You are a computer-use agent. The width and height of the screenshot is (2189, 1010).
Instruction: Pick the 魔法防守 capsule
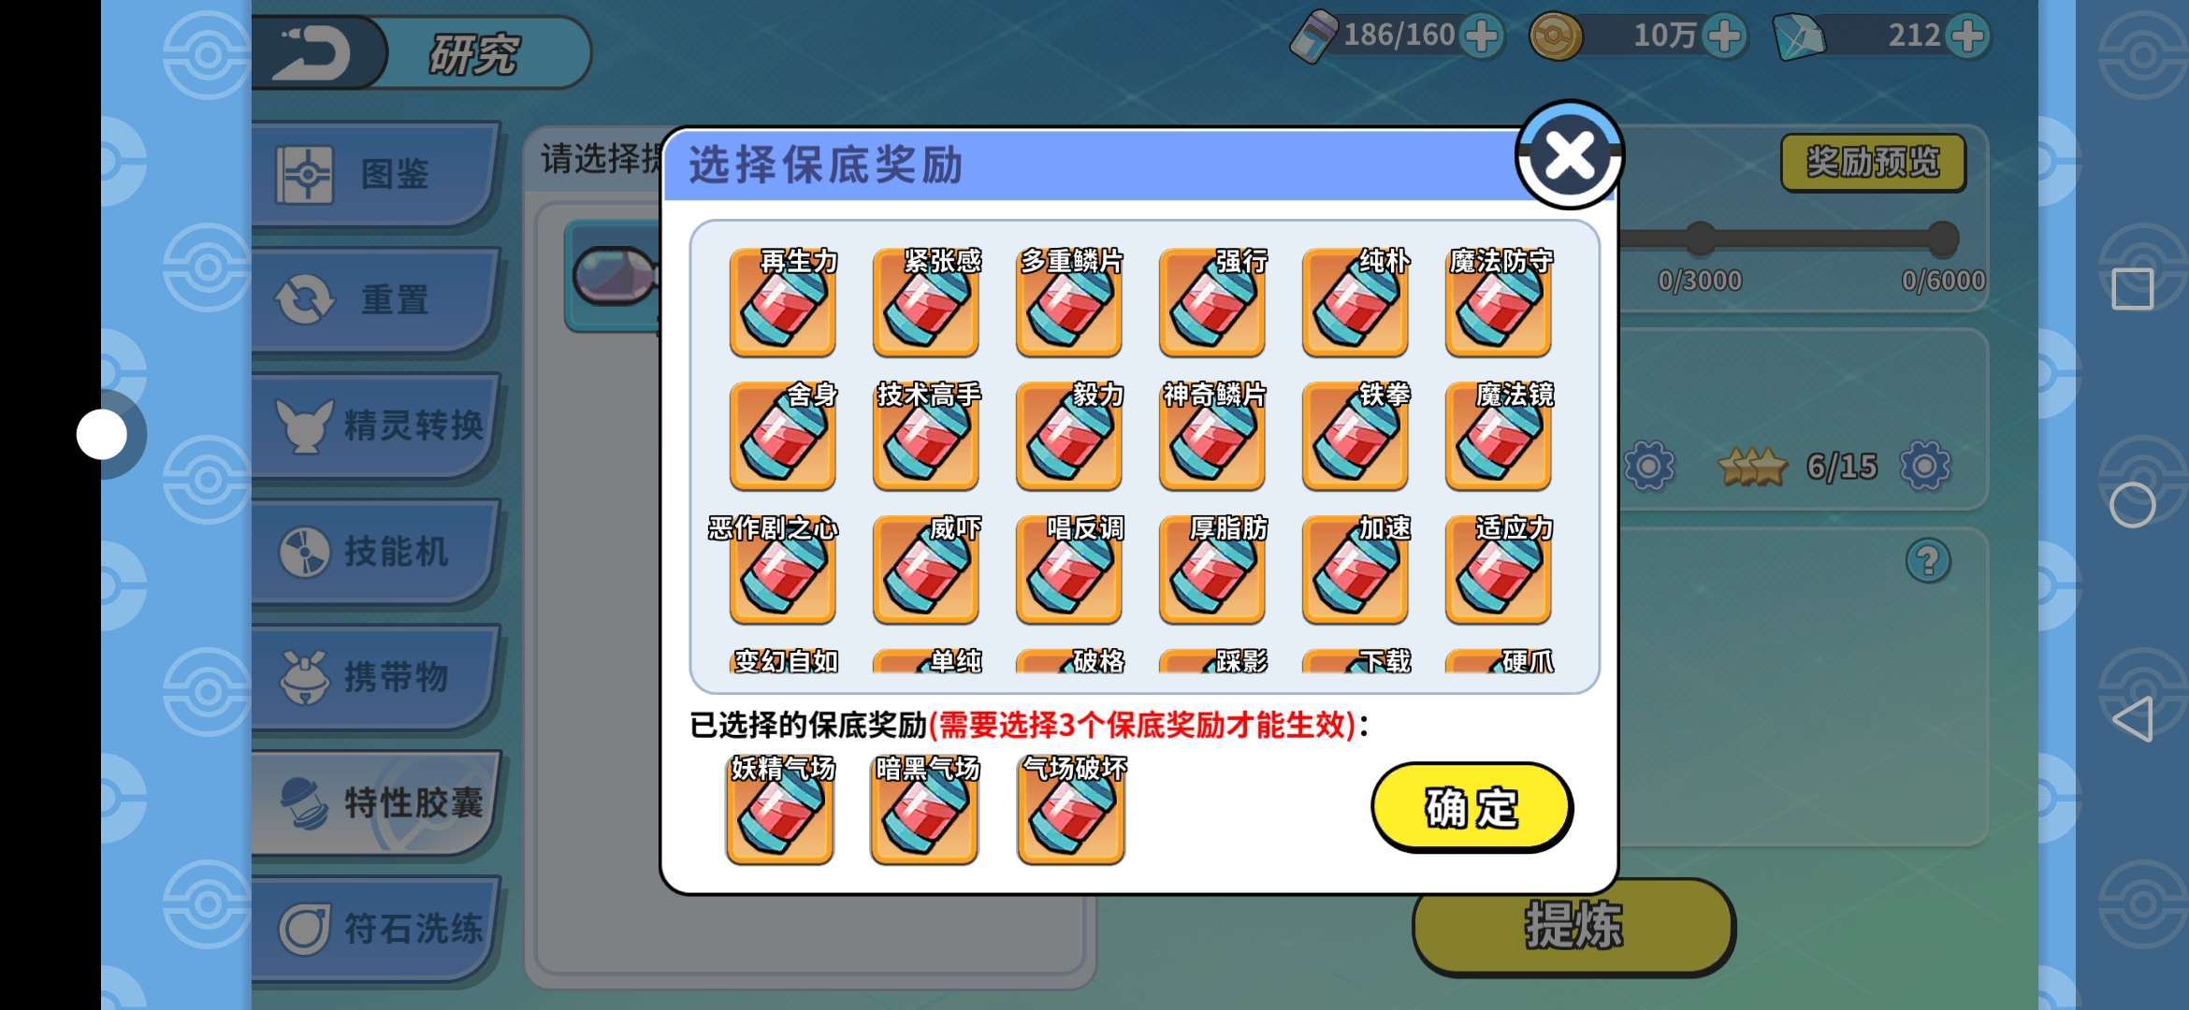(1499, 302)
